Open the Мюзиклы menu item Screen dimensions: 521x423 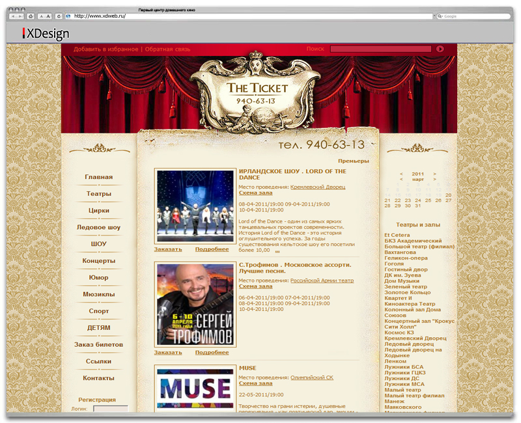click(x=99, y=294)
